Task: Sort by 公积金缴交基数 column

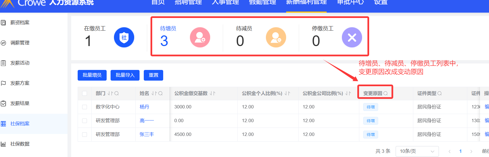Action: pos(213,93)
